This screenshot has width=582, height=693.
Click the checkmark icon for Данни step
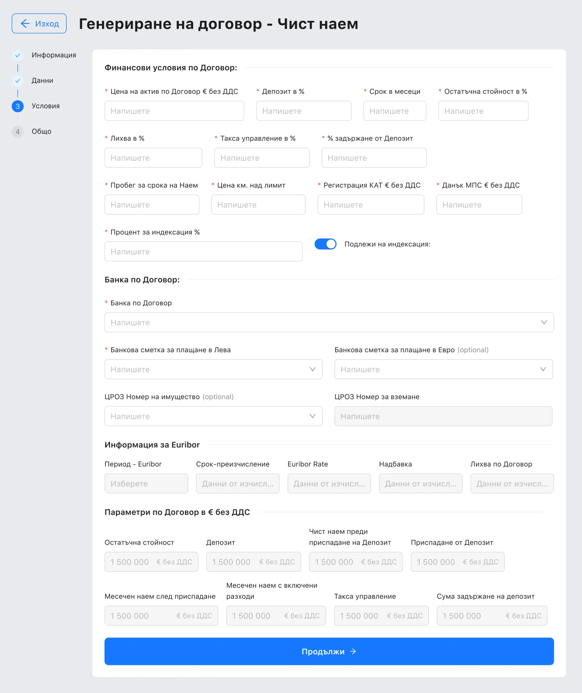click(18, 81)
